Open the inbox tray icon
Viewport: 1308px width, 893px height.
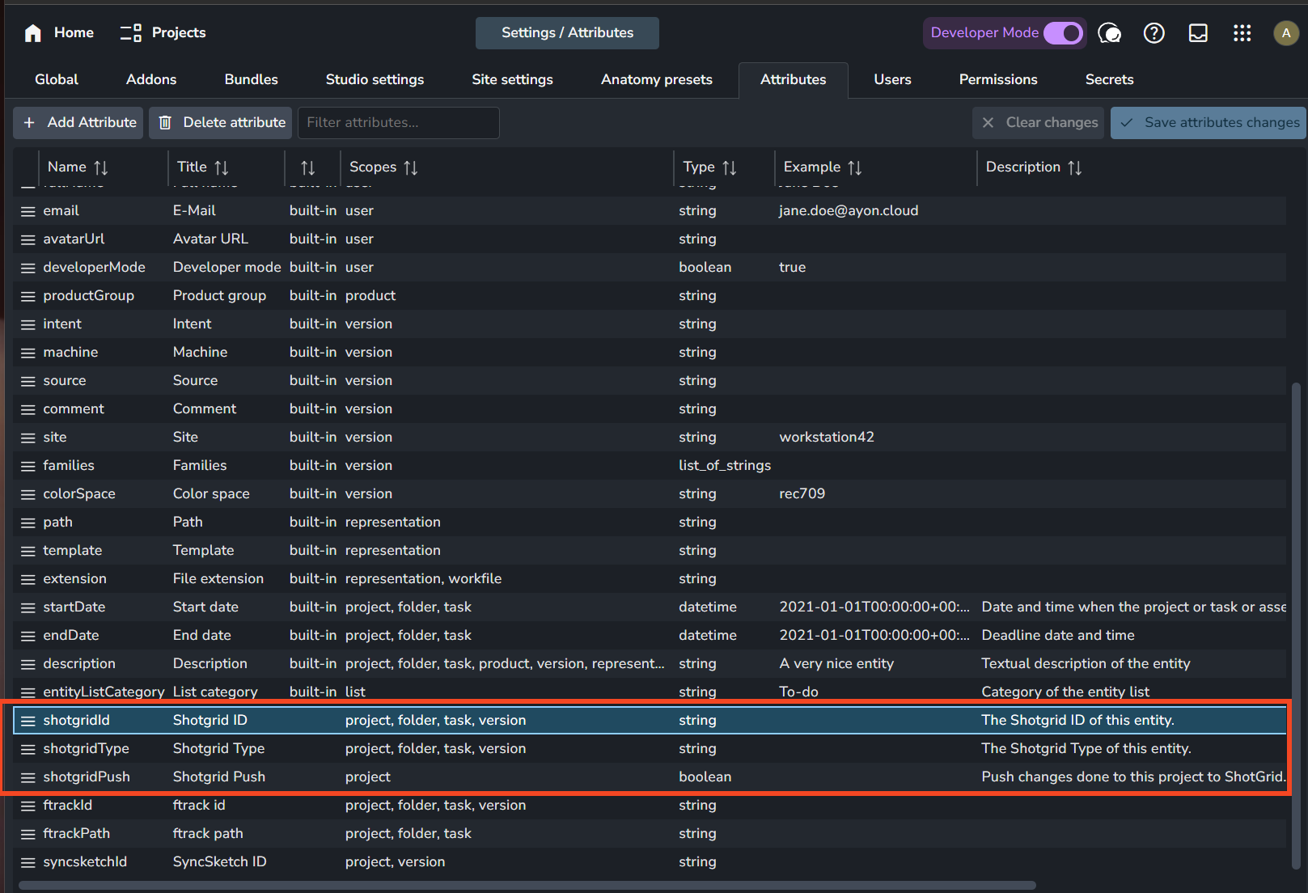click(x=1198, y=33)
